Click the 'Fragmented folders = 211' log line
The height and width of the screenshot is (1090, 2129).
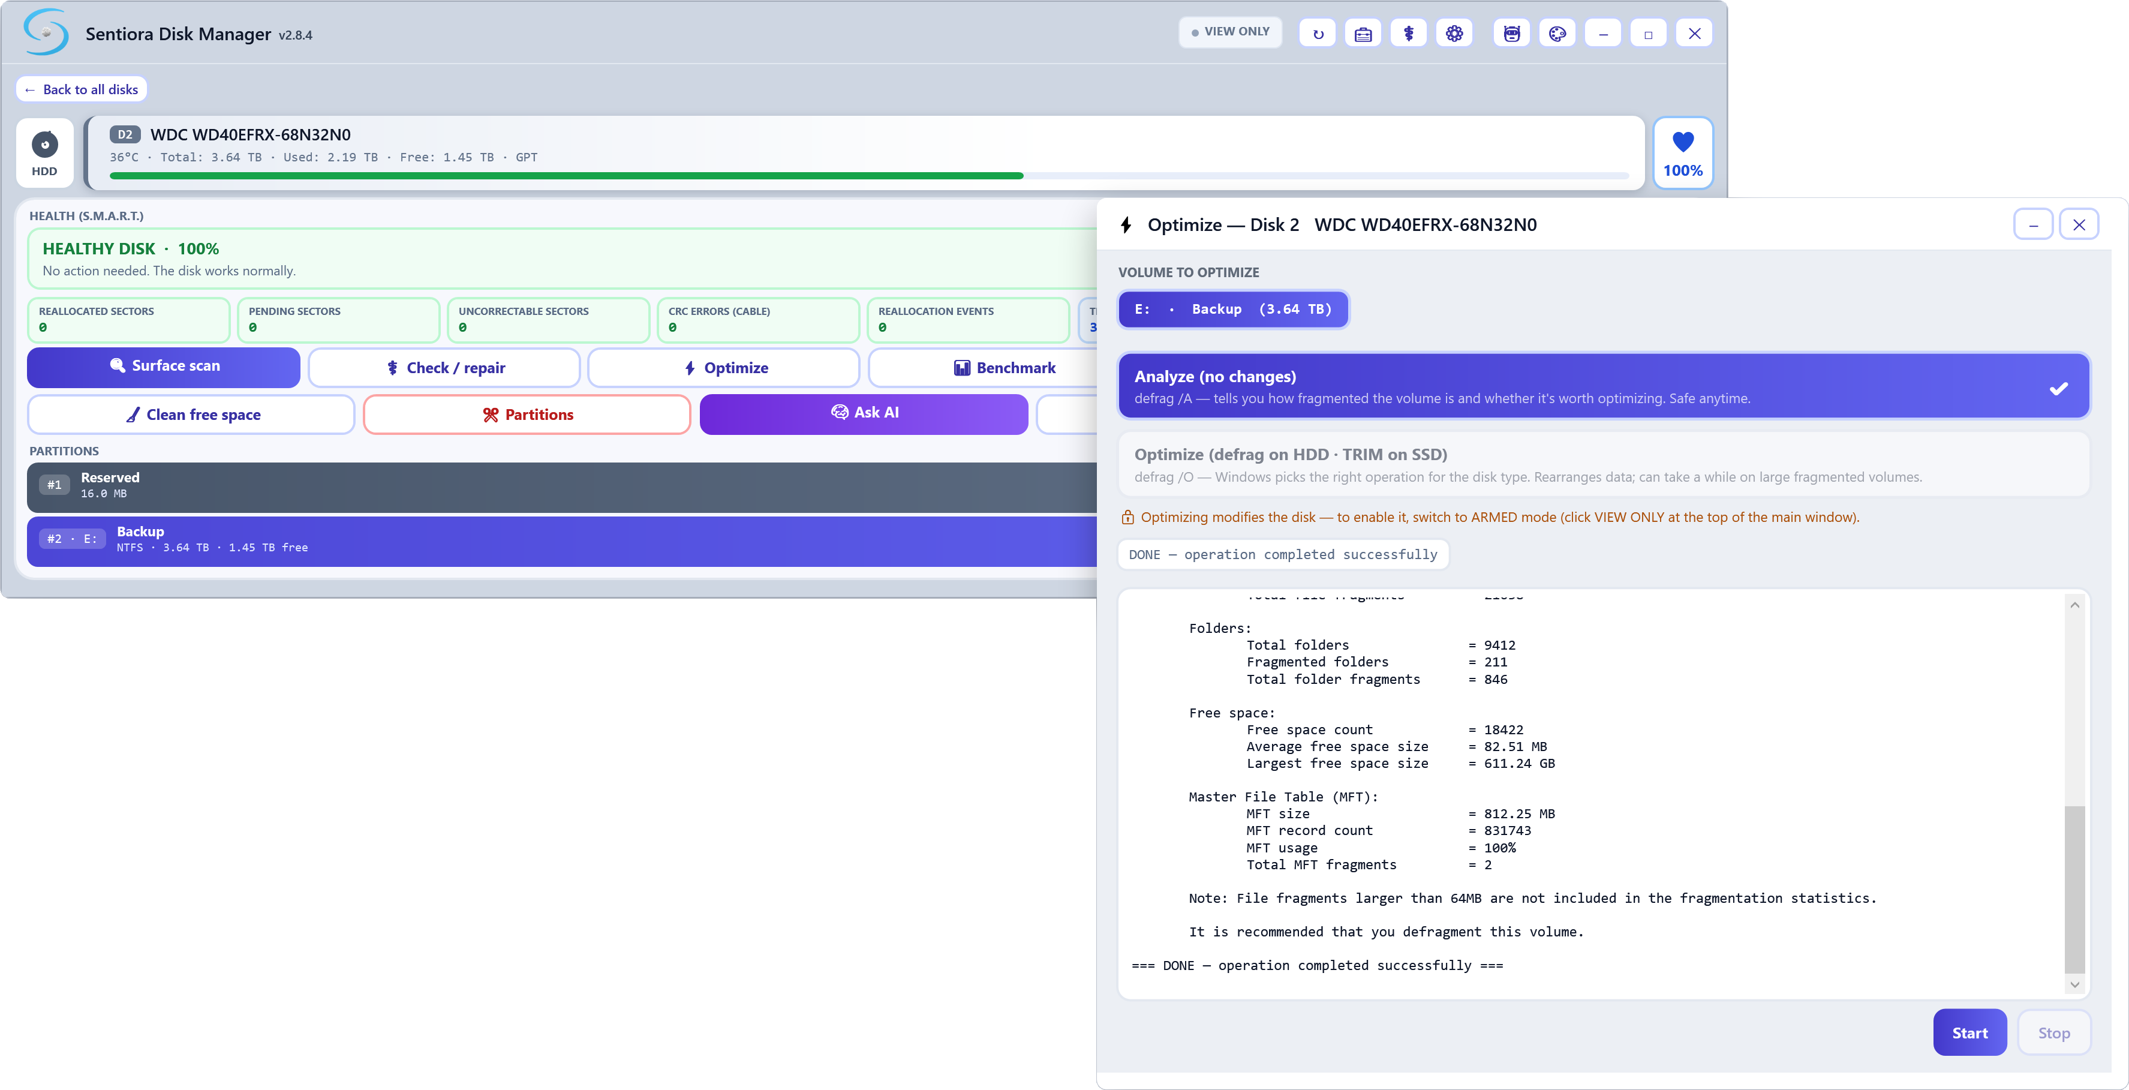pos(1376,662)
